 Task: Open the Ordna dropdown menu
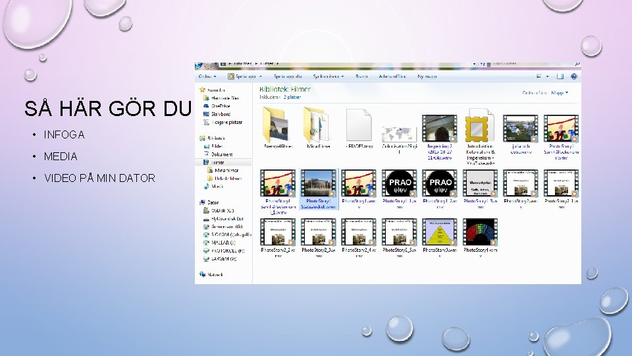pyautogui.click(x=207, y=76)
